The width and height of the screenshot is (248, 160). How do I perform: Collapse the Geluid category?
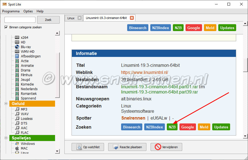[6, 104]
